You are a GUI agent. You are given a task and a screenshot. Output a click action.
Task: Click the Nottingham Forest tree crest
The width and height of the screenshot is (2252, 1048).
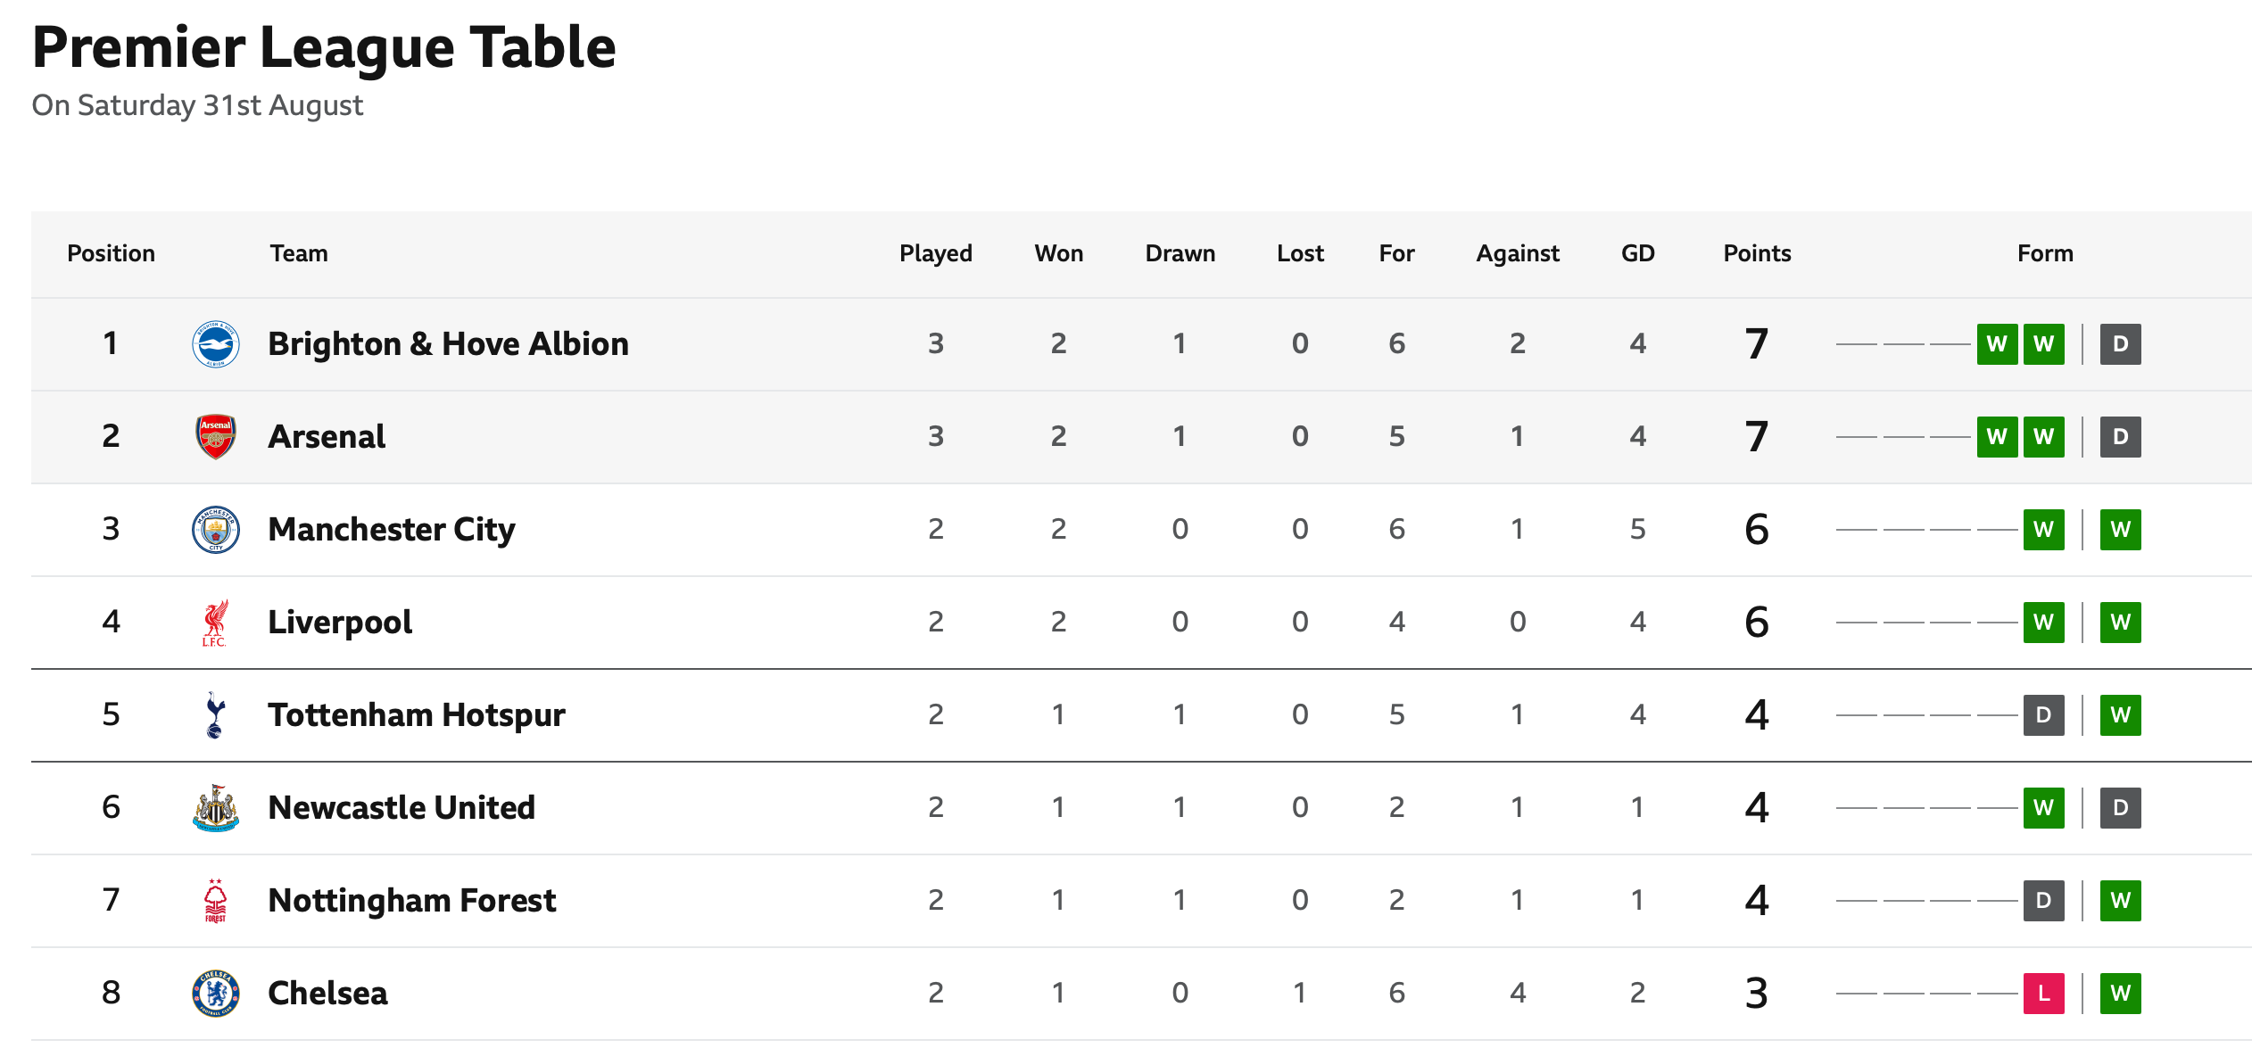216,901
